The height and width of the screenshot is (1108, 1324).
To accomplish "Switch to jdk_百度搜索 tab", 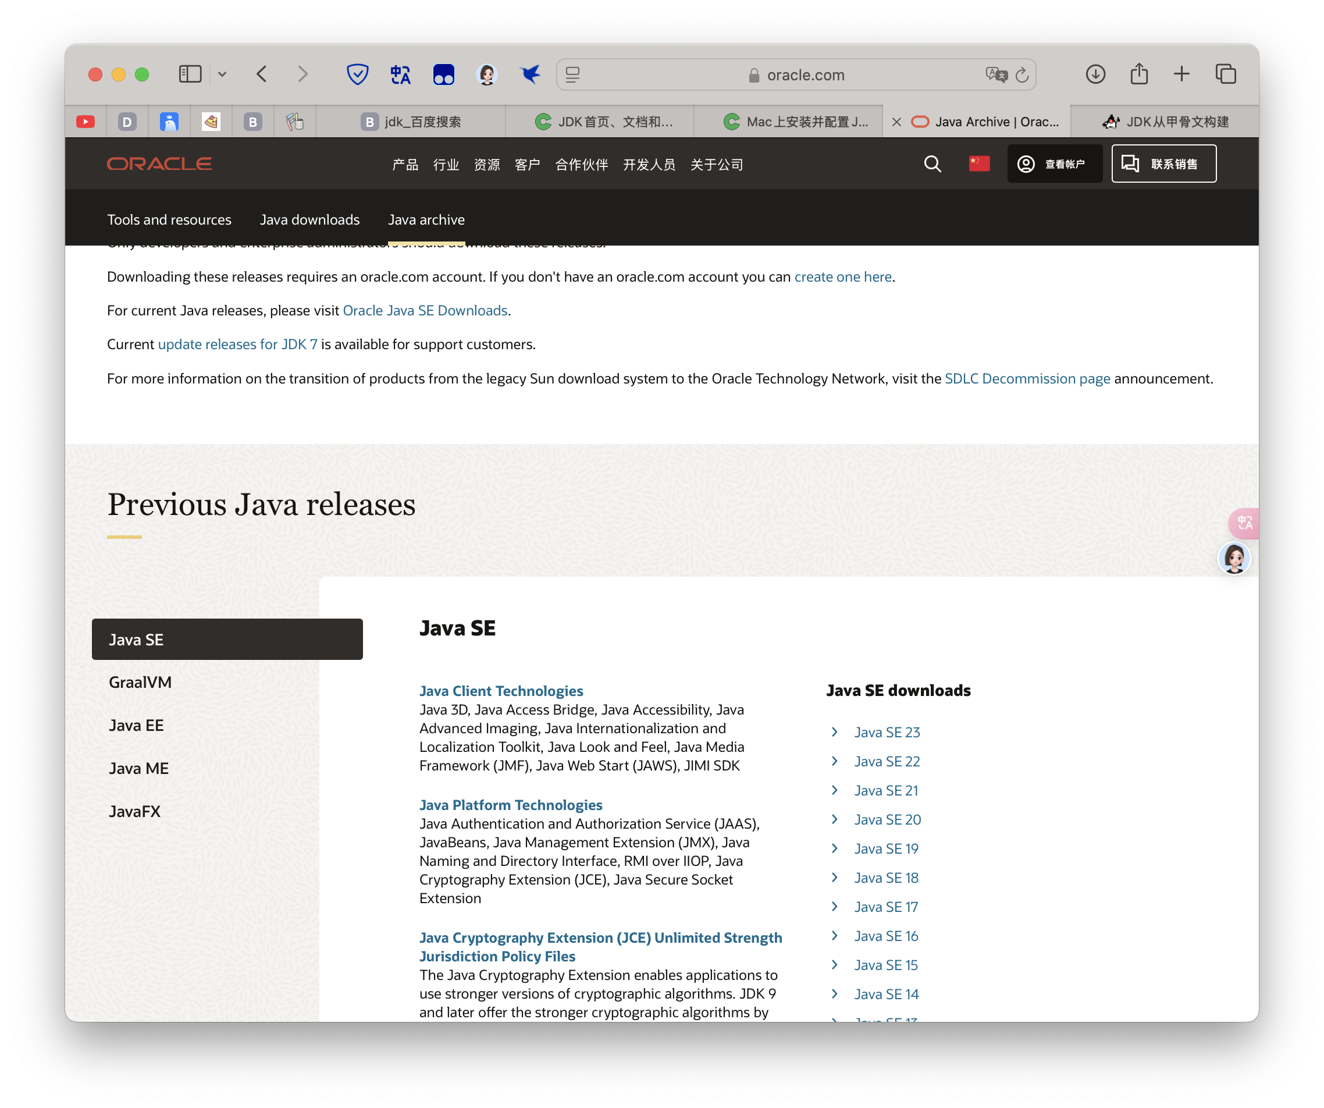I will click(411, 122).
